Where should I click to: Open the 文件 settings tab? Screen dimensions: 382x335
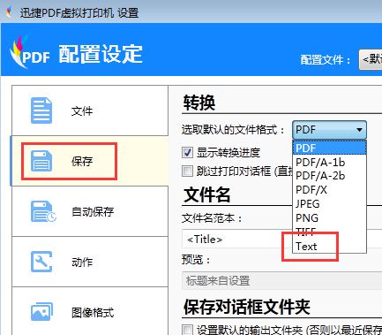click(90, 110)
